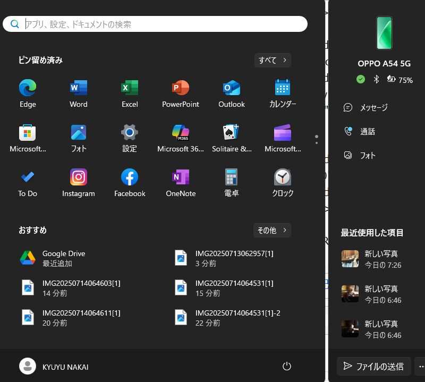Viewport: 425px width, 382px height.
Task: Open メッセージ in phone panel
Action: 373,108
